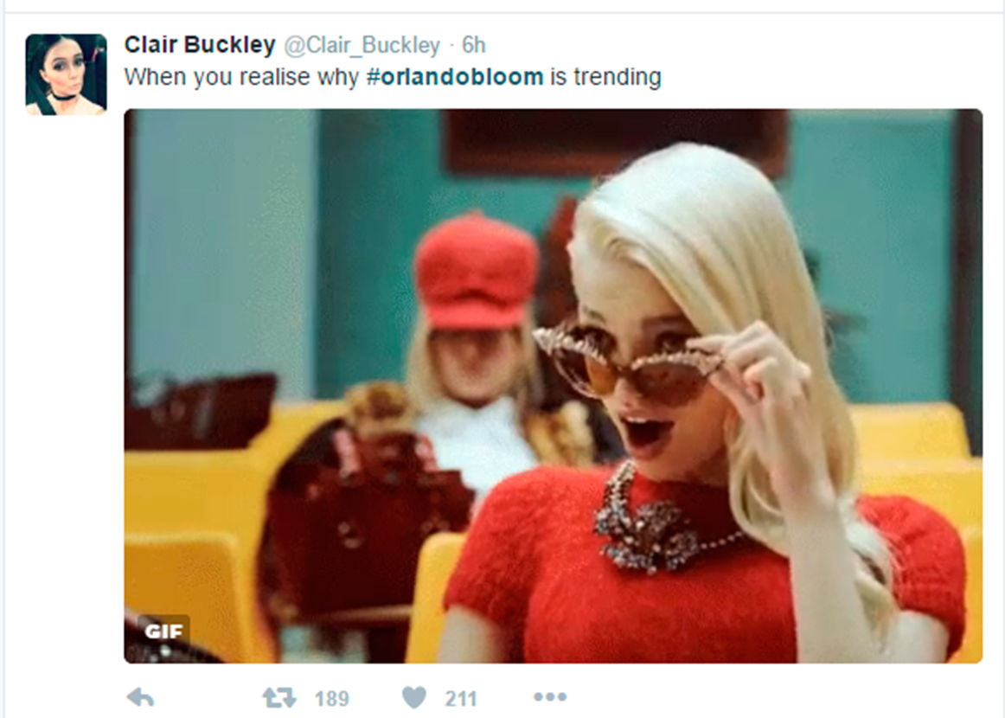This screenshot has height=718, width=1005.
Task: Click the sunglasses in the GIF
Action: [628, 365]
